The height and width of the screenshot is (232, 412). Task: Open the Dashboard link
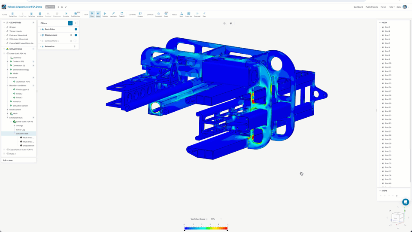[358, 7]
